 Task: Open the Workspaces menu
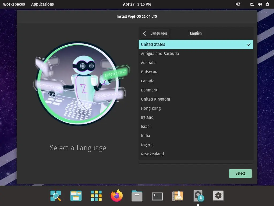pyautogui.click(x=14, y=4)
